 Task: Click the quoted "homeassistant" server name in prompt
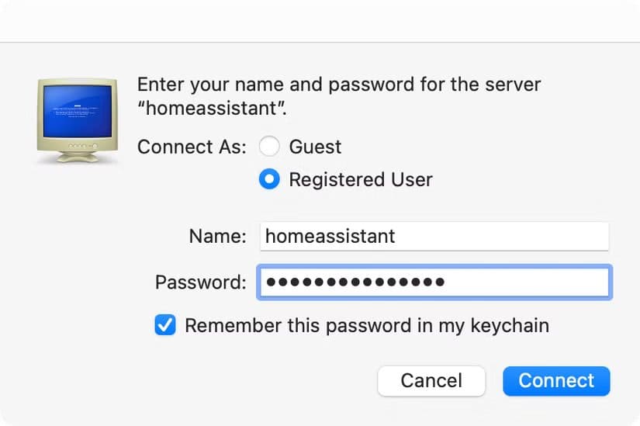tap(209, 109)
